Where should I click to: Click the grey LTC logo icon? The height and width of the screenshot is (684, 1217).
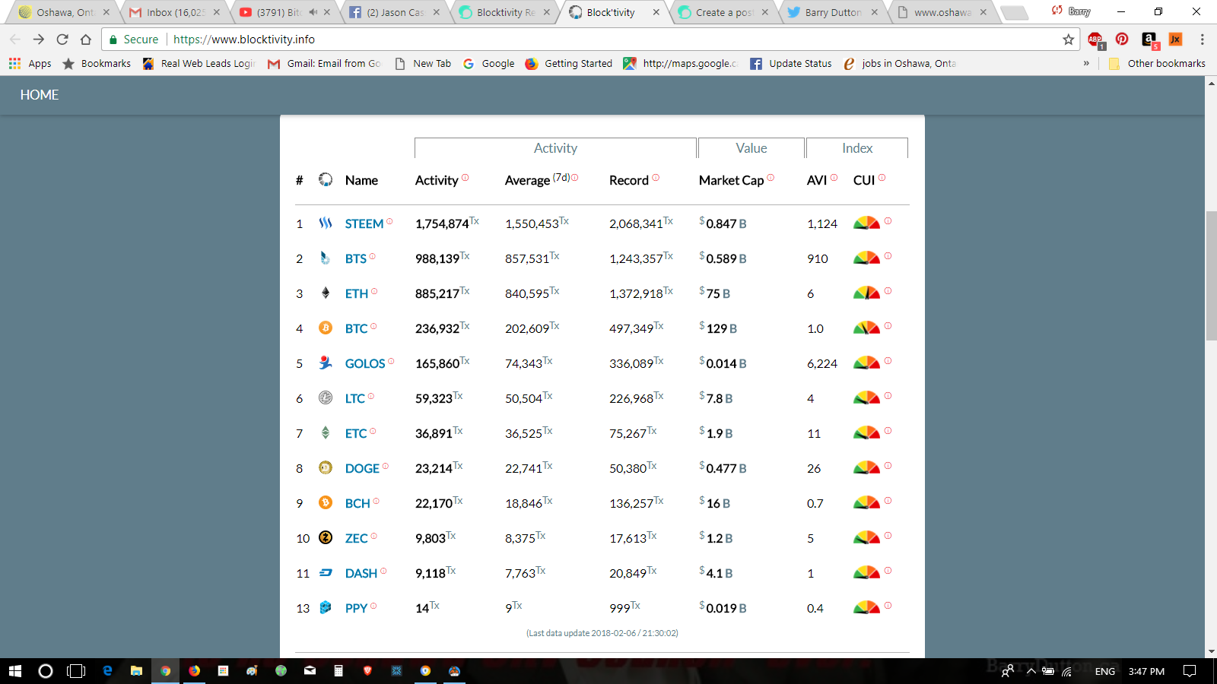point(326,397)
